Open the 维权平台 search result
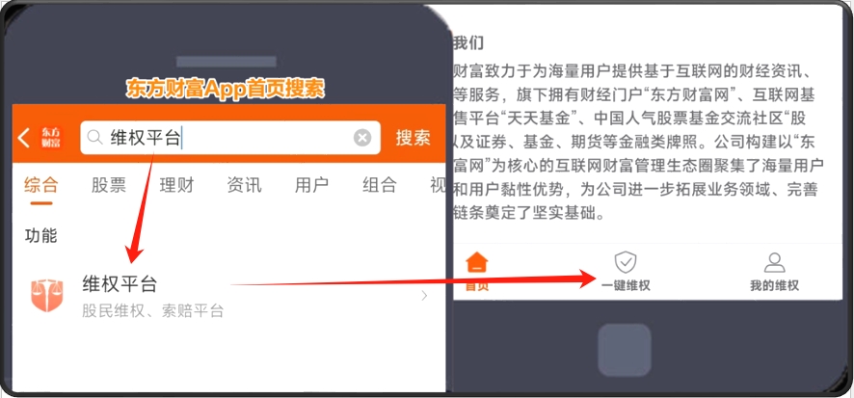The height and width of the screenshot is (398, 854). click(228, 296)
